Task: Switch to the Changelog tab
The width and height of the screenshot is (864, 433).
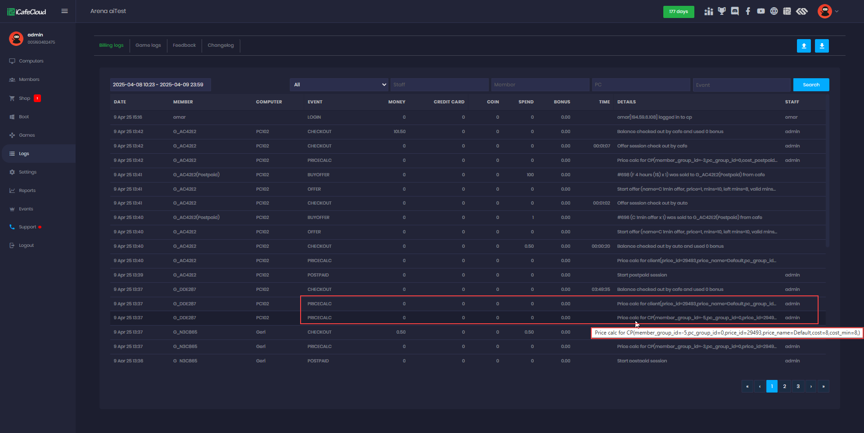Action: [x=220, y=45]
